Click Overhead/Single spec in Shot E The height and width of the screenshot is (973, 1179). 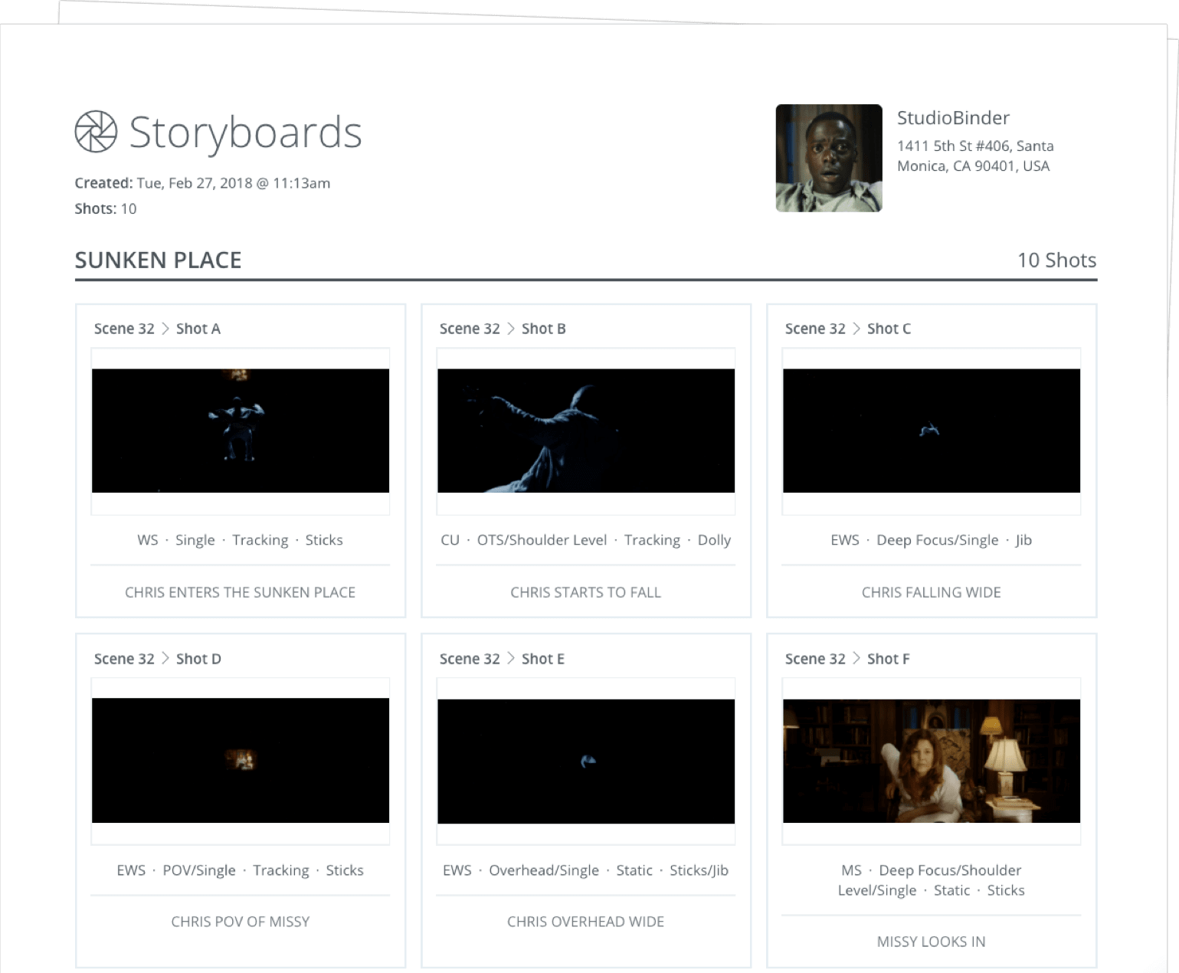[544, 870]
